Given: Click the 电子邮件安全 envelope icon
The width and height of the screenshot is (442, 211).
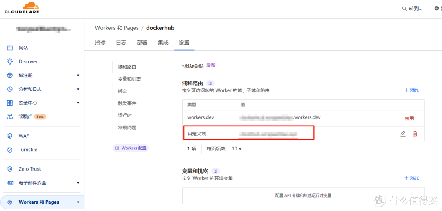Looking at the screenshot, I should coord(10,183).
